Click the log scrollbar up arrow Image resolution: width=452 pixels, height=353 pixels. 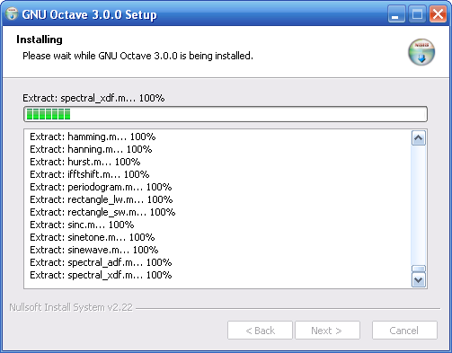(x=419, y=138)
